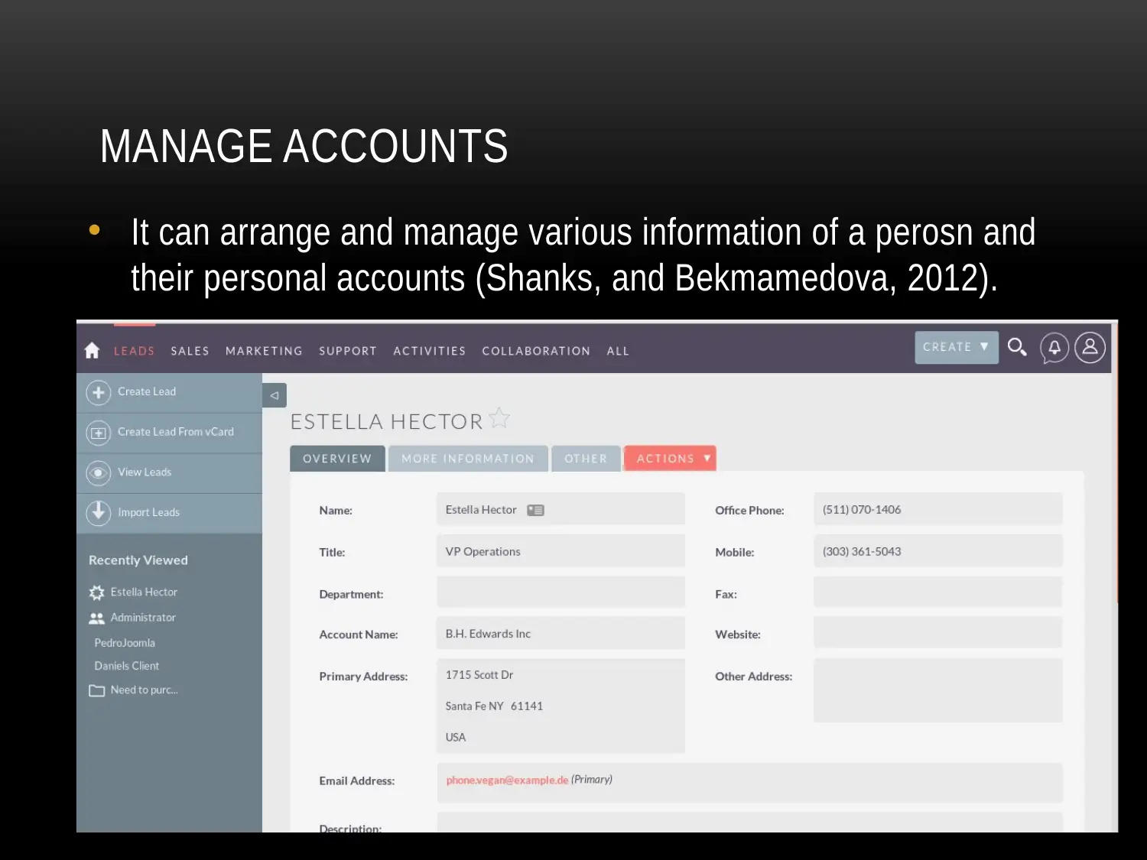Switch to the MORE INFORMATION tab
This screenshot has width=1147, height=860.
(468, 459)
